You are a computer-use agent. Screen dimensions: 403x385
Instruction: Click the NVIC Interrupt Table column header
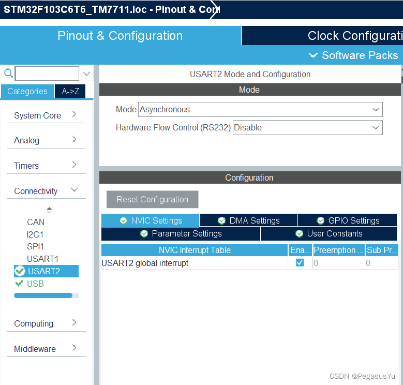[195, 250]
